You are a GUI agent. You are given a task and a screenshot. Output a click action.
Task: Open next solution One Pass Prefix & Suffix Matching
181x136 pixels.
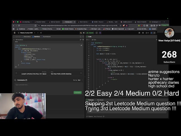click(66, 73)
